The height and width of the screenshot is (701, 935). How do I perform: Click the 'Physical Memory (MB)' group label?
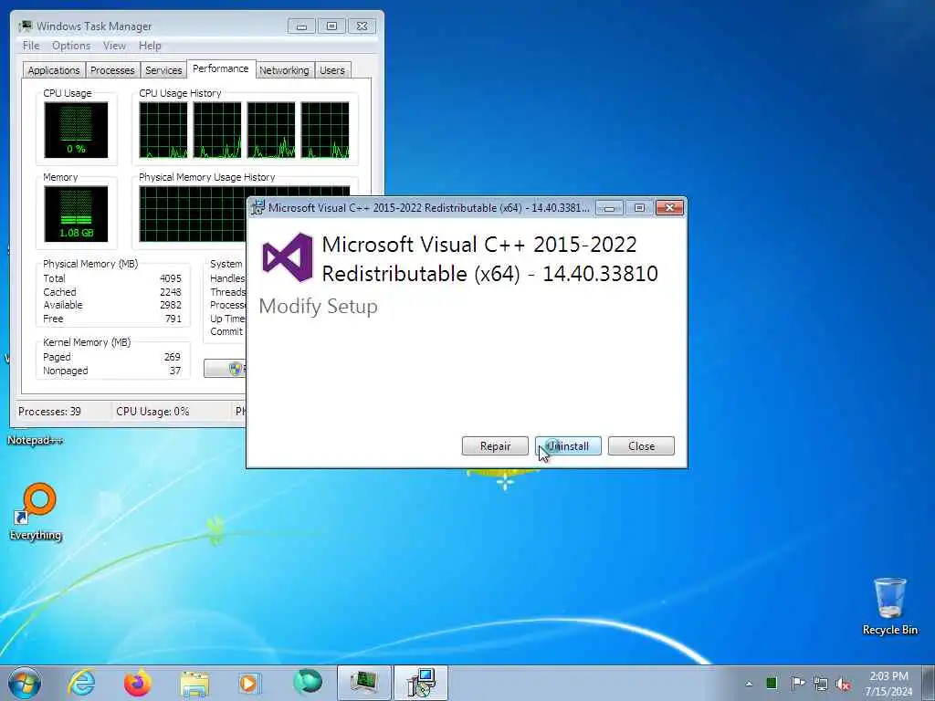coord(90,264)
